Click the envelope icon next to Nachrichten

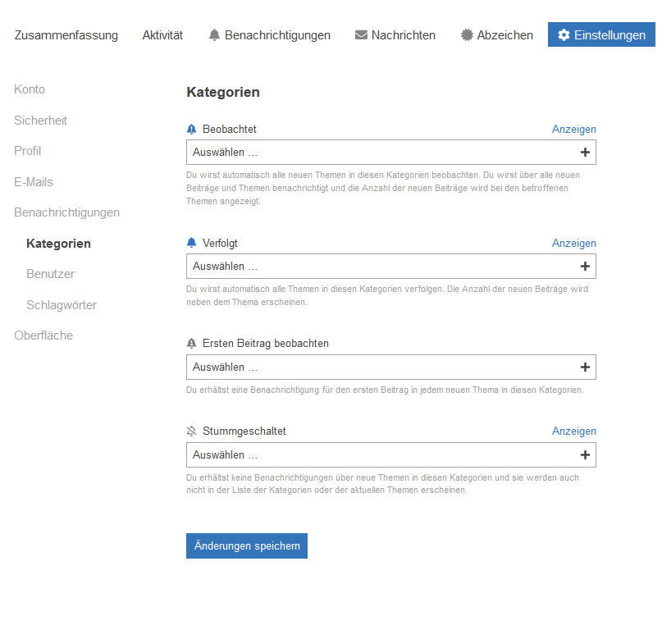[x=361, y=35]
